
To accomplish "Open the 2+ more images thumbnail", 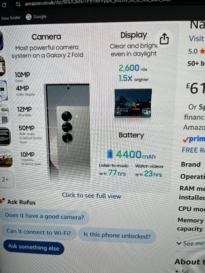I will (x=7, y=179).
